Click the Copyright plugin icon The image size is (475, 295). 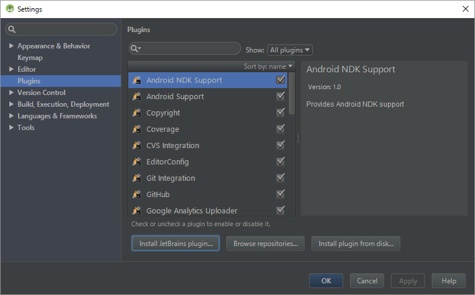[137, 113]
